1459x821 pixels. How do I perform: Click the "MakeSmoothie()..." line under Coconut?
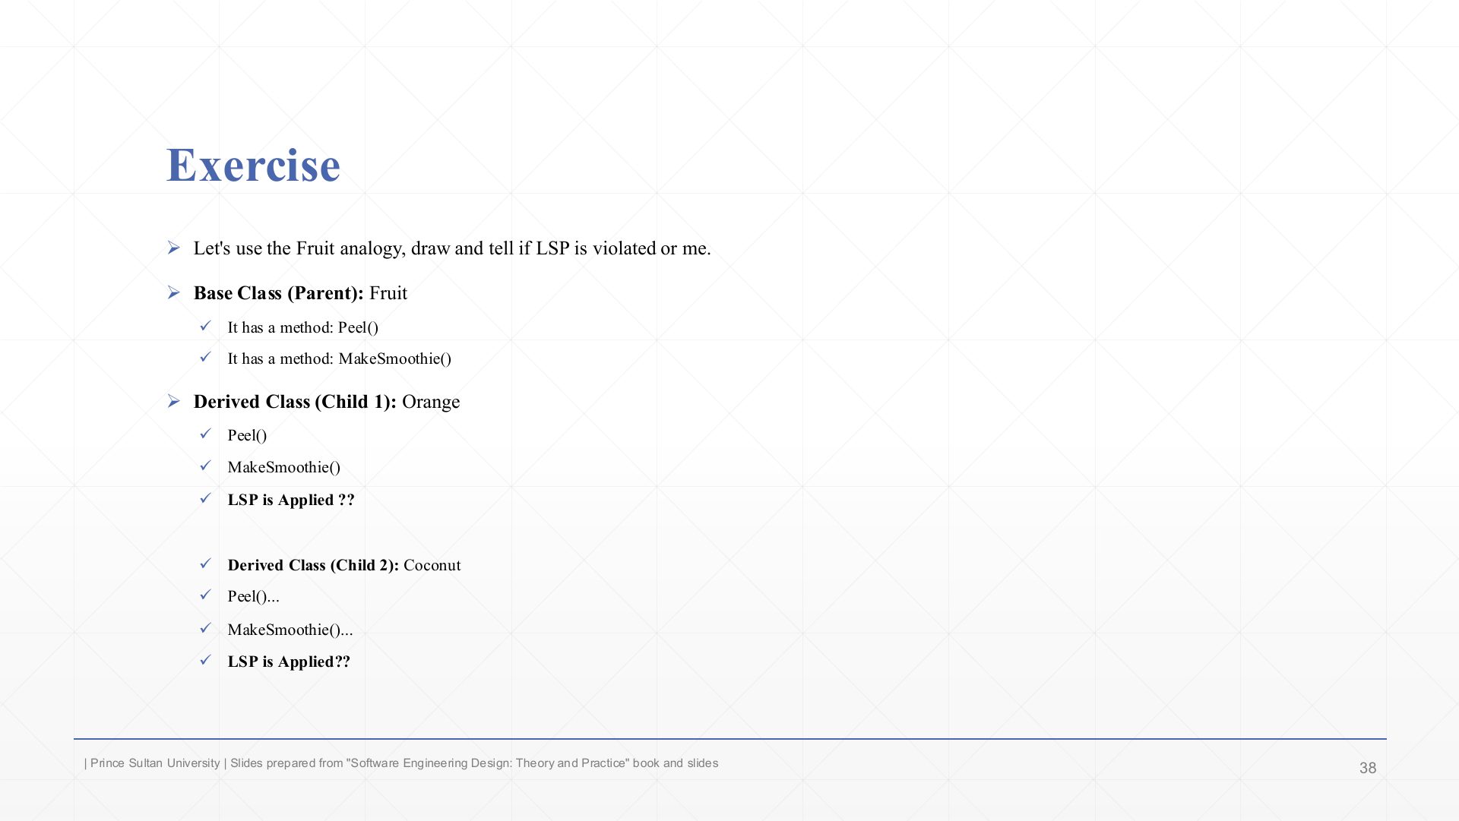pos(290,630)
